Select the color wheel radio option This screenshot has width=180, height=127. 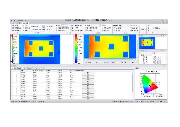[114, 28]
